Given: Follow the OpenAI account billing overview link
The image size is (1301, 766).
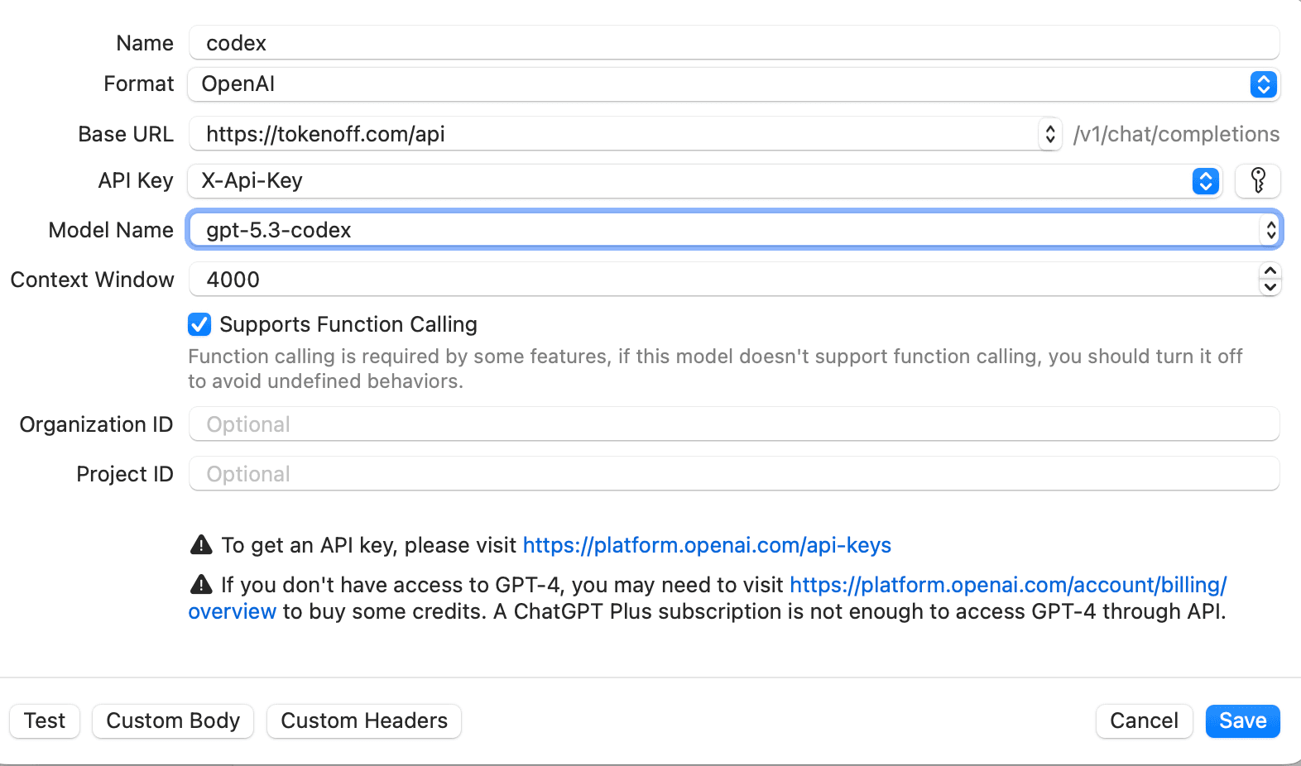Looking at the screenshot, I should tap(1007, 585).
